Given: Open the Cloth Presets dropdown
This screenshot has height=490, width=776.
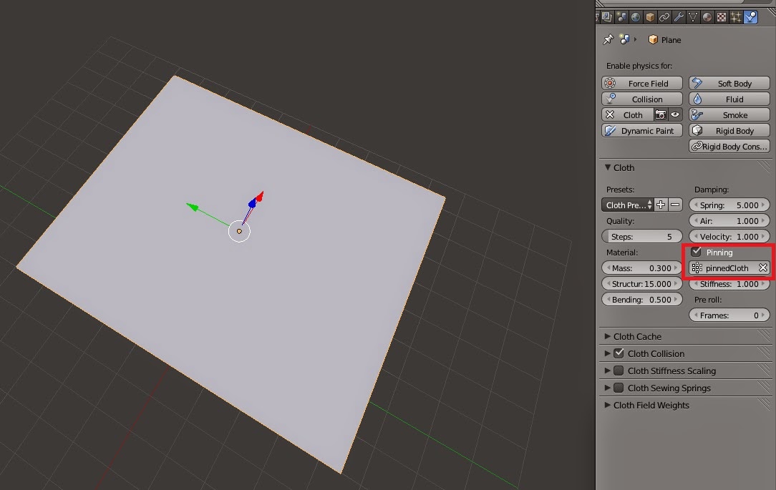Looking at the screenshot, I should point(626,205).
